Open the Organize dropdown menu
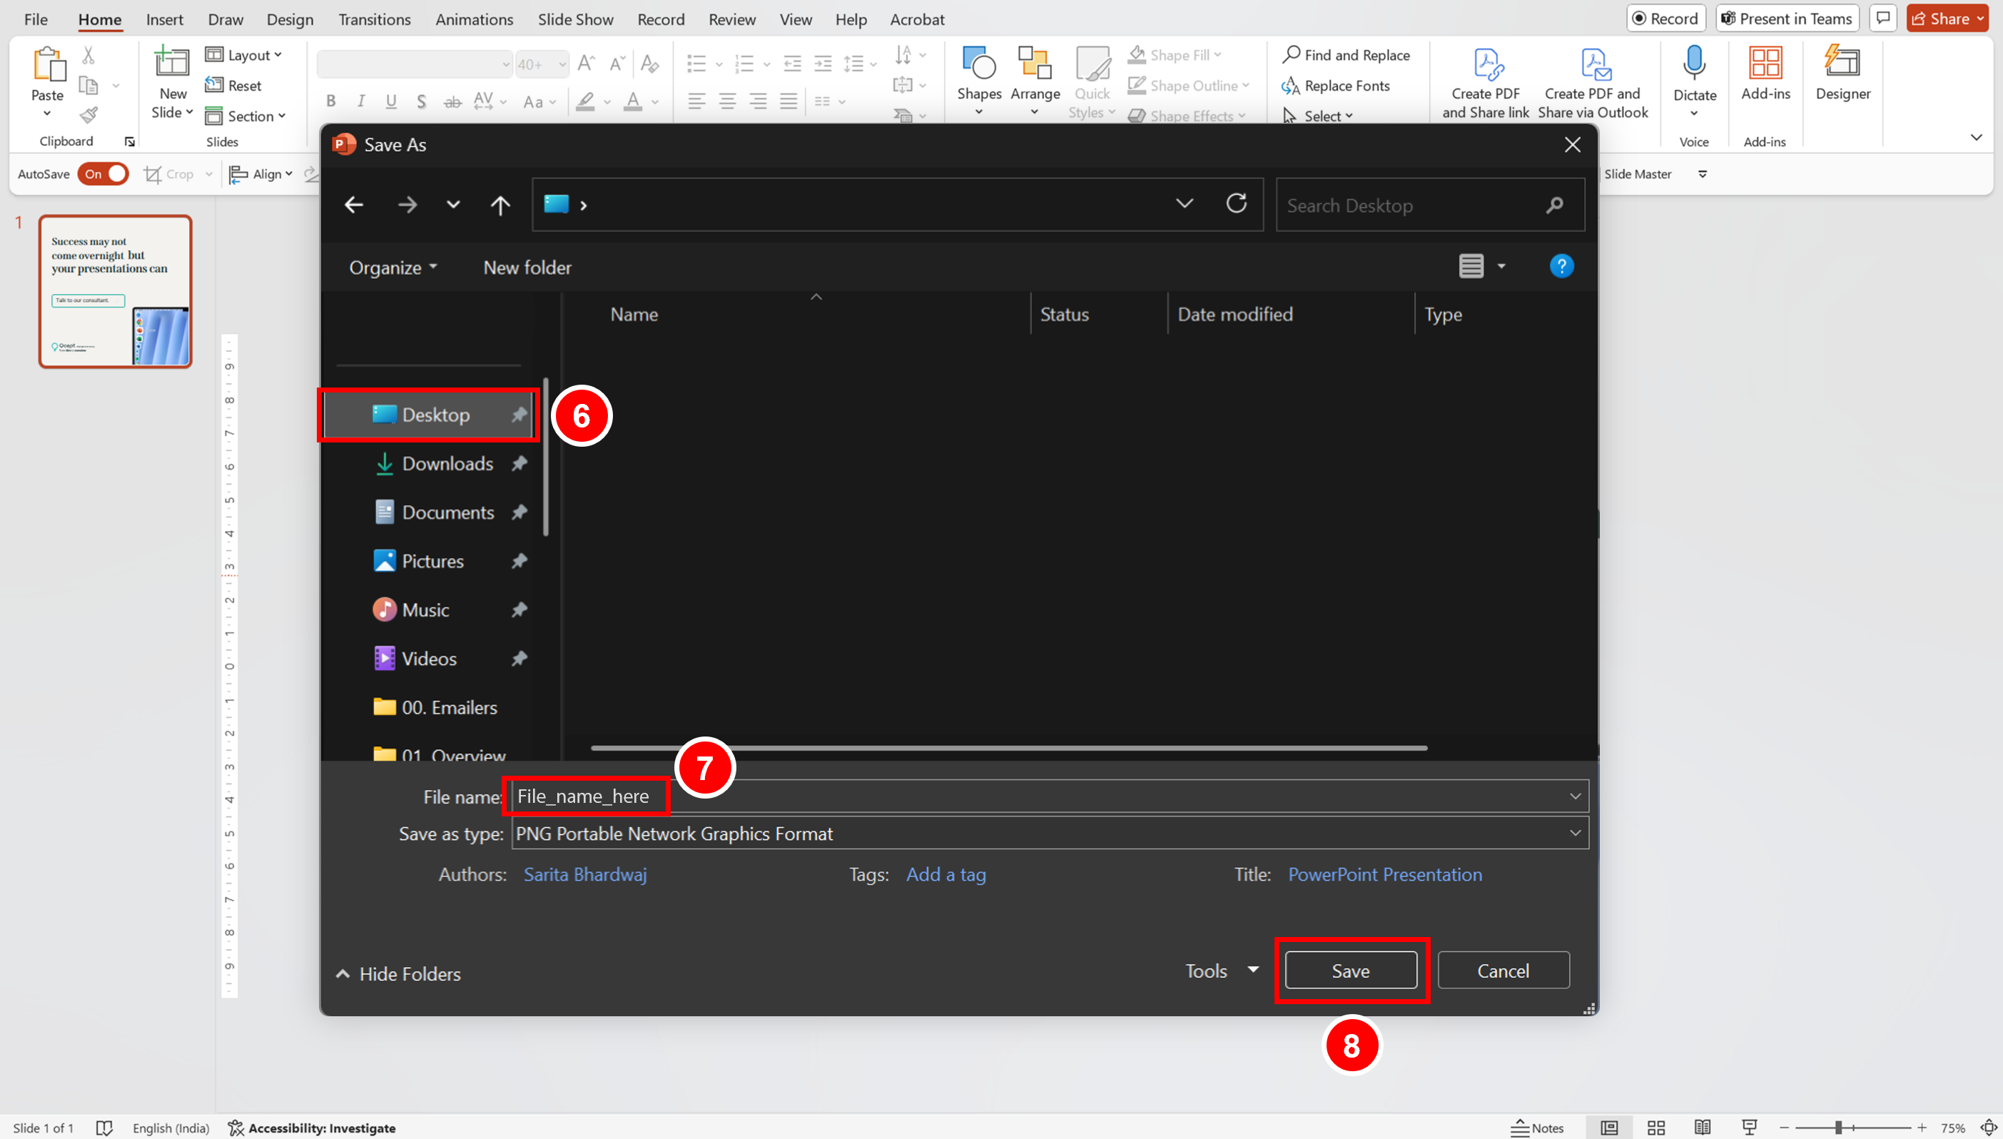The height and width of the screenshot is (1139, 2003). pyautogui.click(x=392, y=268)
